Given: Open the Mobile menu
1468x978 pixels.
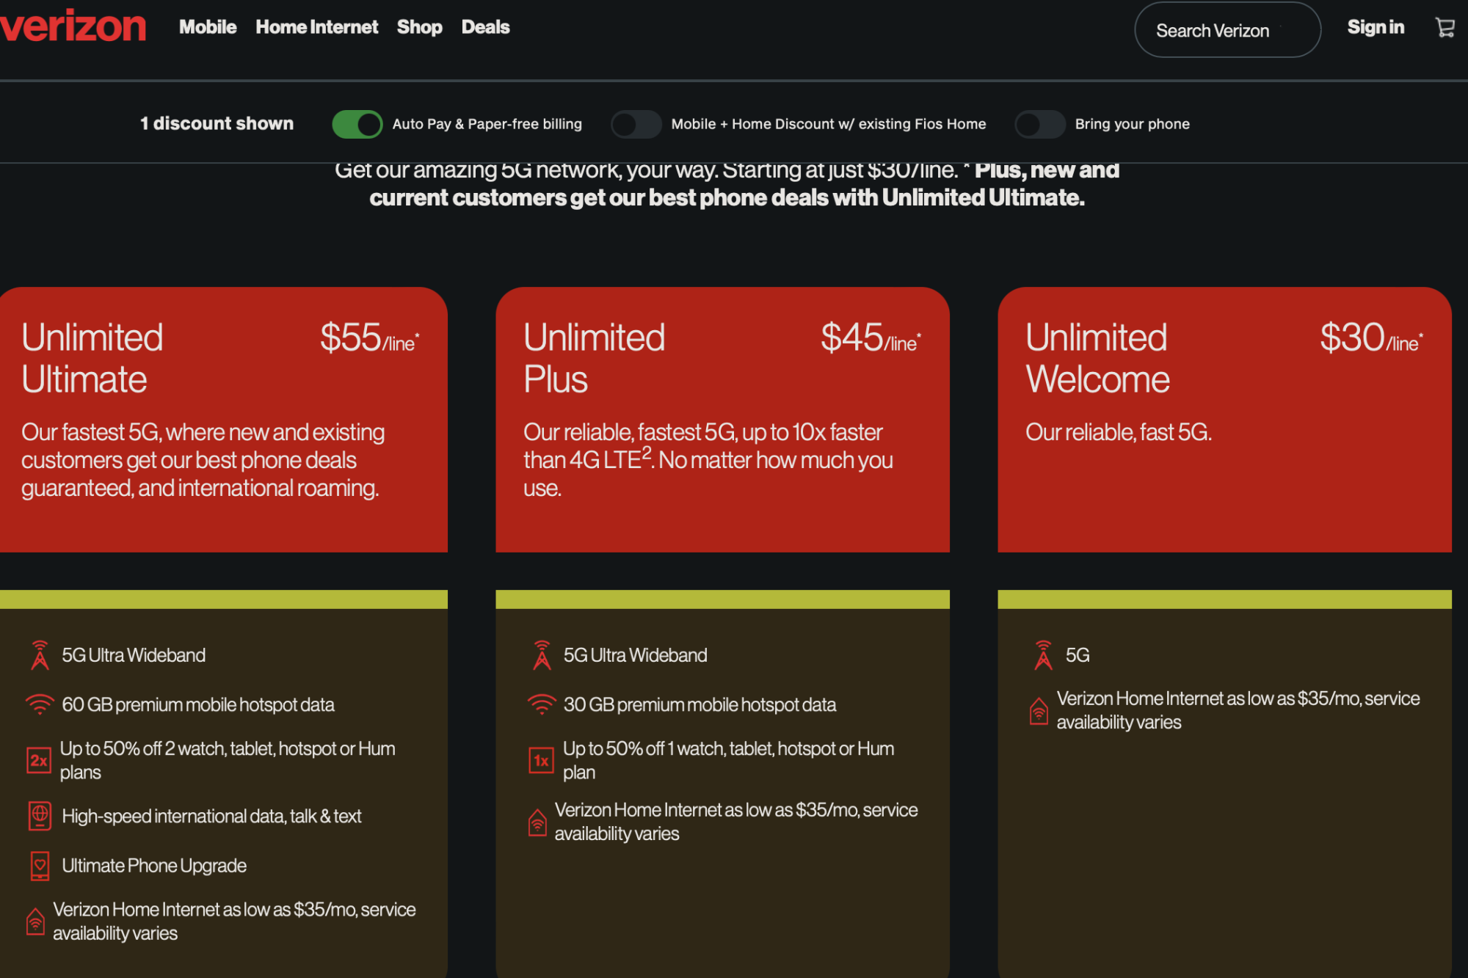Looking at the screenshot, I should pos(208,27).
